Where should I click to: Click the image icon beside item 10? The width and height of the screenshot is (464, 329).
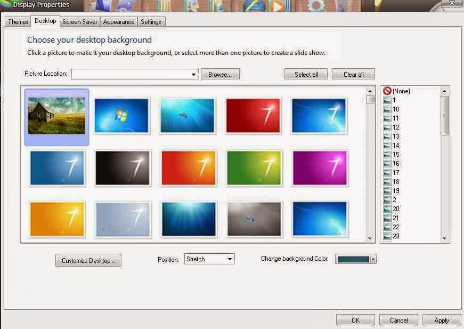point(387,109)
